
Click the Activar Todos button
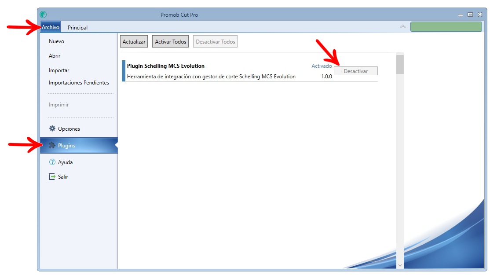(170, 41)
